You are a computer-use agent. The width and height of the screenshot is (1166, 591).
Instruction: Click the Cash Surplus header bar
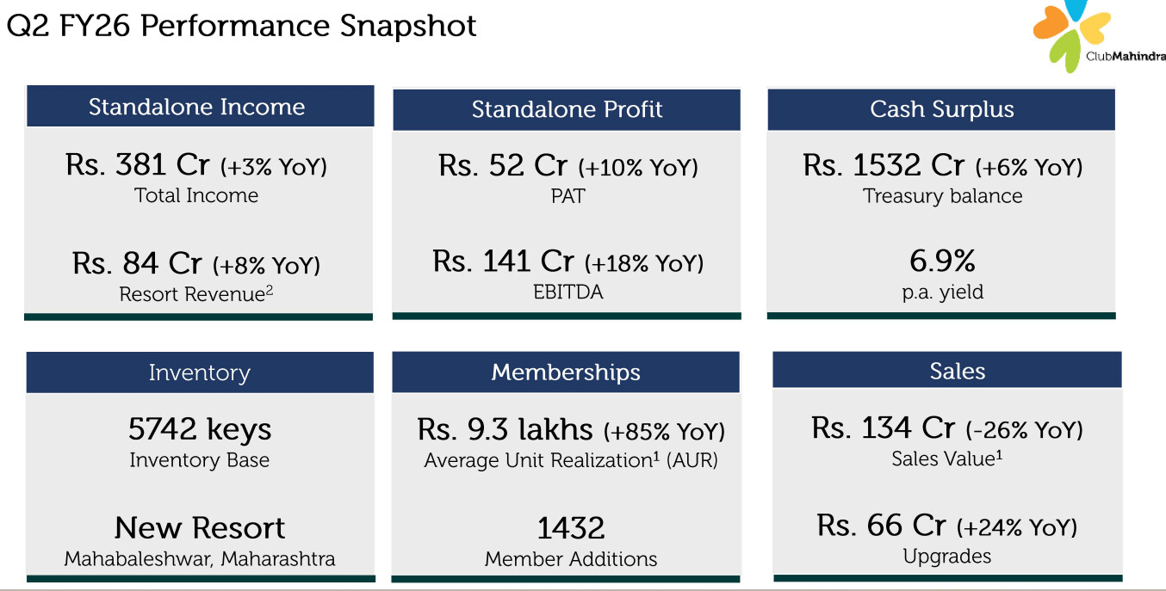pyautogui.click(x=941, y=109)
